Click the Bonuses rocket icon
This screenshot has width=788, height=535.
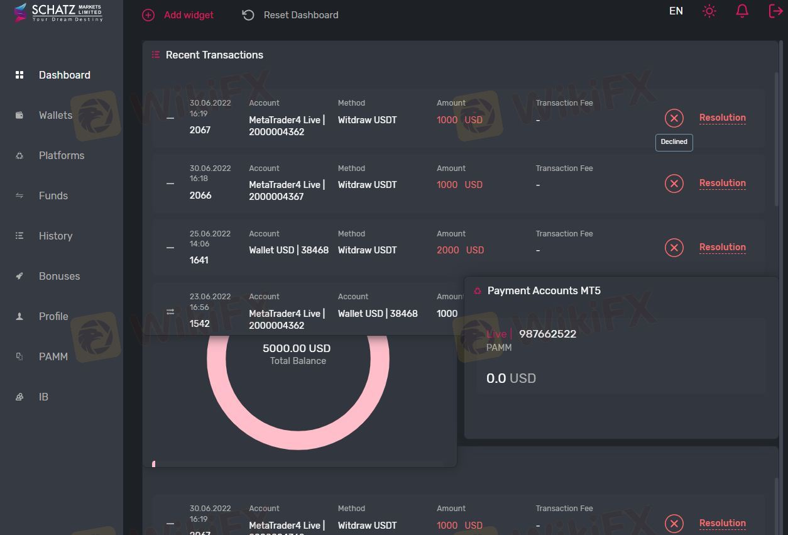pyautogui.click(x=19, y=276)
